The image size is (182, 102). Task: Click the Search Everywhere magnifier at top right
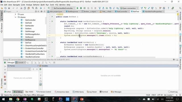pos(180,8)
